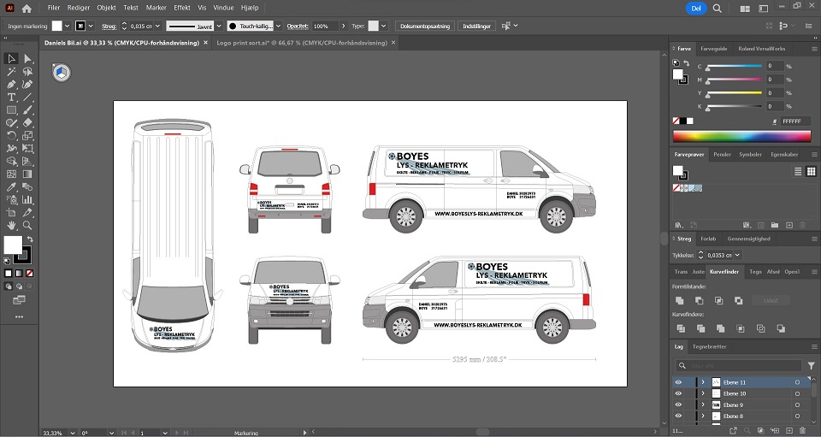Click the color spectrum bar

click(x=741, y=136)
